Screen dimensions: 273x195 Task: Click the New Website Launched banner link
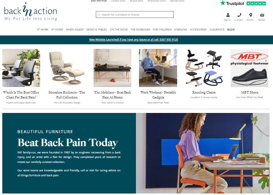click(134, 39)
